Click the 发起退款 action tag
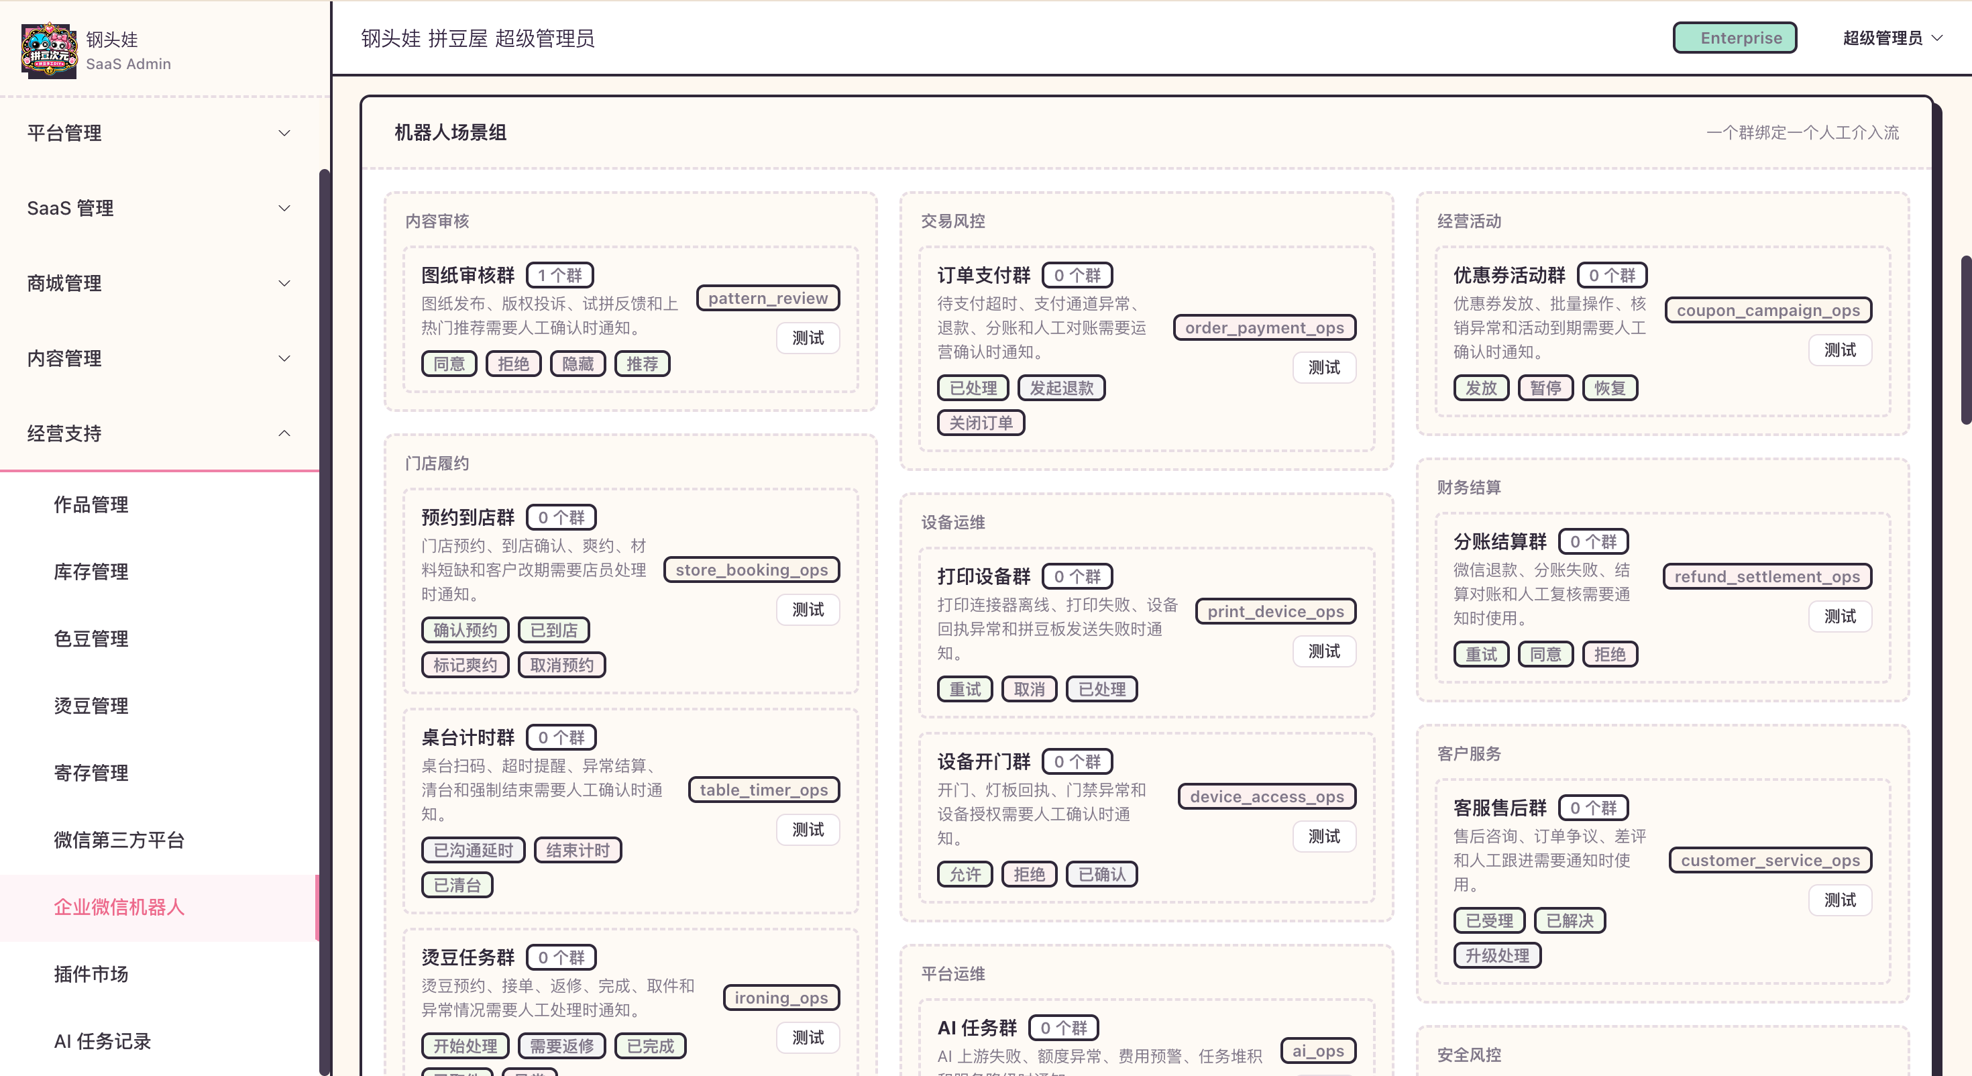This screenshot has width=1972, height=1076. [x=1061, y=388]
